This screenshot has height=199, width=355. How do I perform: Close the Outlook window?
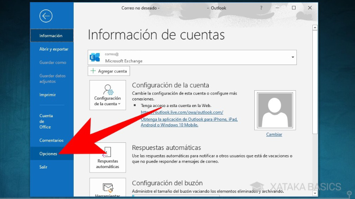(310, 8)
